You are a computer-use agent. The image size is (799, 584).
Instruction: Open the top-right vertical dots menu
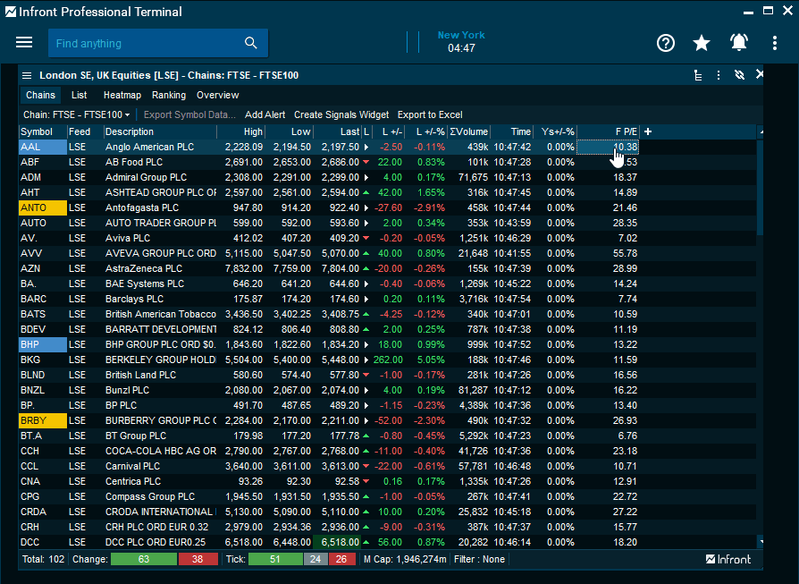click(775, 43)
